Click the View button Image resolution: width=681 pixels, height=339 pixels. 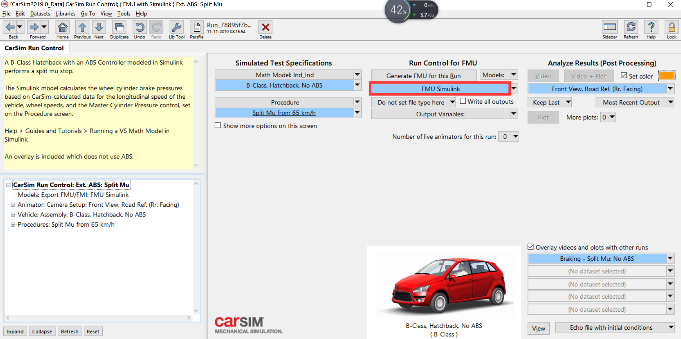[539, 328]
